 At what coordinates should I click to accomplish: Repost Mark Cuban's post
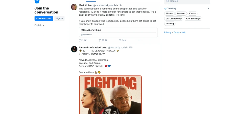coord(103,40)
